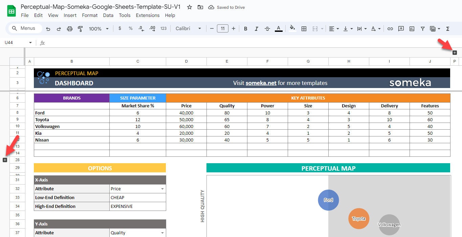Open the Insert chart icon

click(412, 29)
